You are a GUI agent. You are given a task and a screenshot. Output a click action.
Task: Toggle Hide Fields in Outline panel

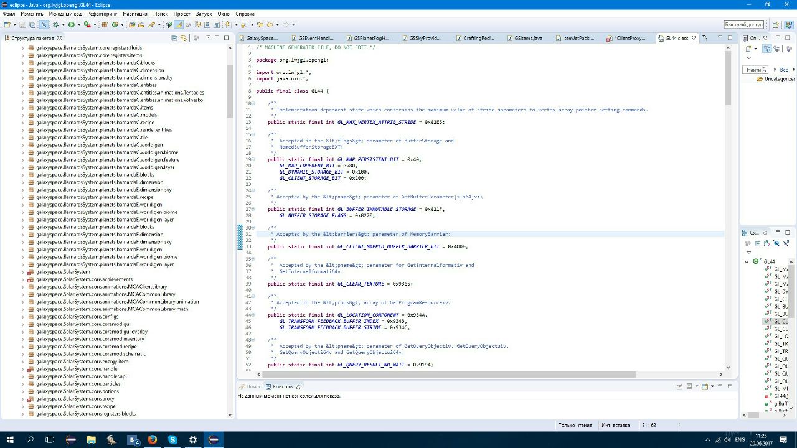coord(776,243)
